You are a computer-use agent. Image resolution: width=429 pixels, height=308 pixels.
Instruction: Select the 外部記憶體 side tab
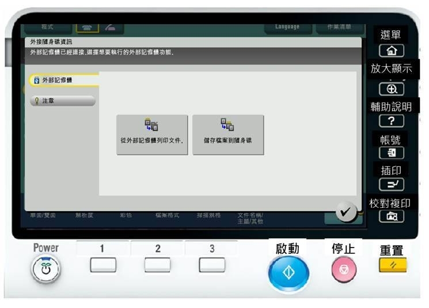62,80
